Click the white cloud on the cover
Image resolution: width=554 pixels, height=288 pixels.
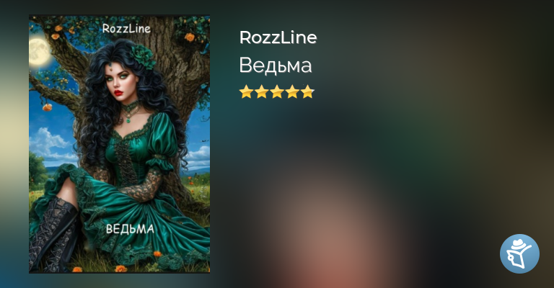50,143
